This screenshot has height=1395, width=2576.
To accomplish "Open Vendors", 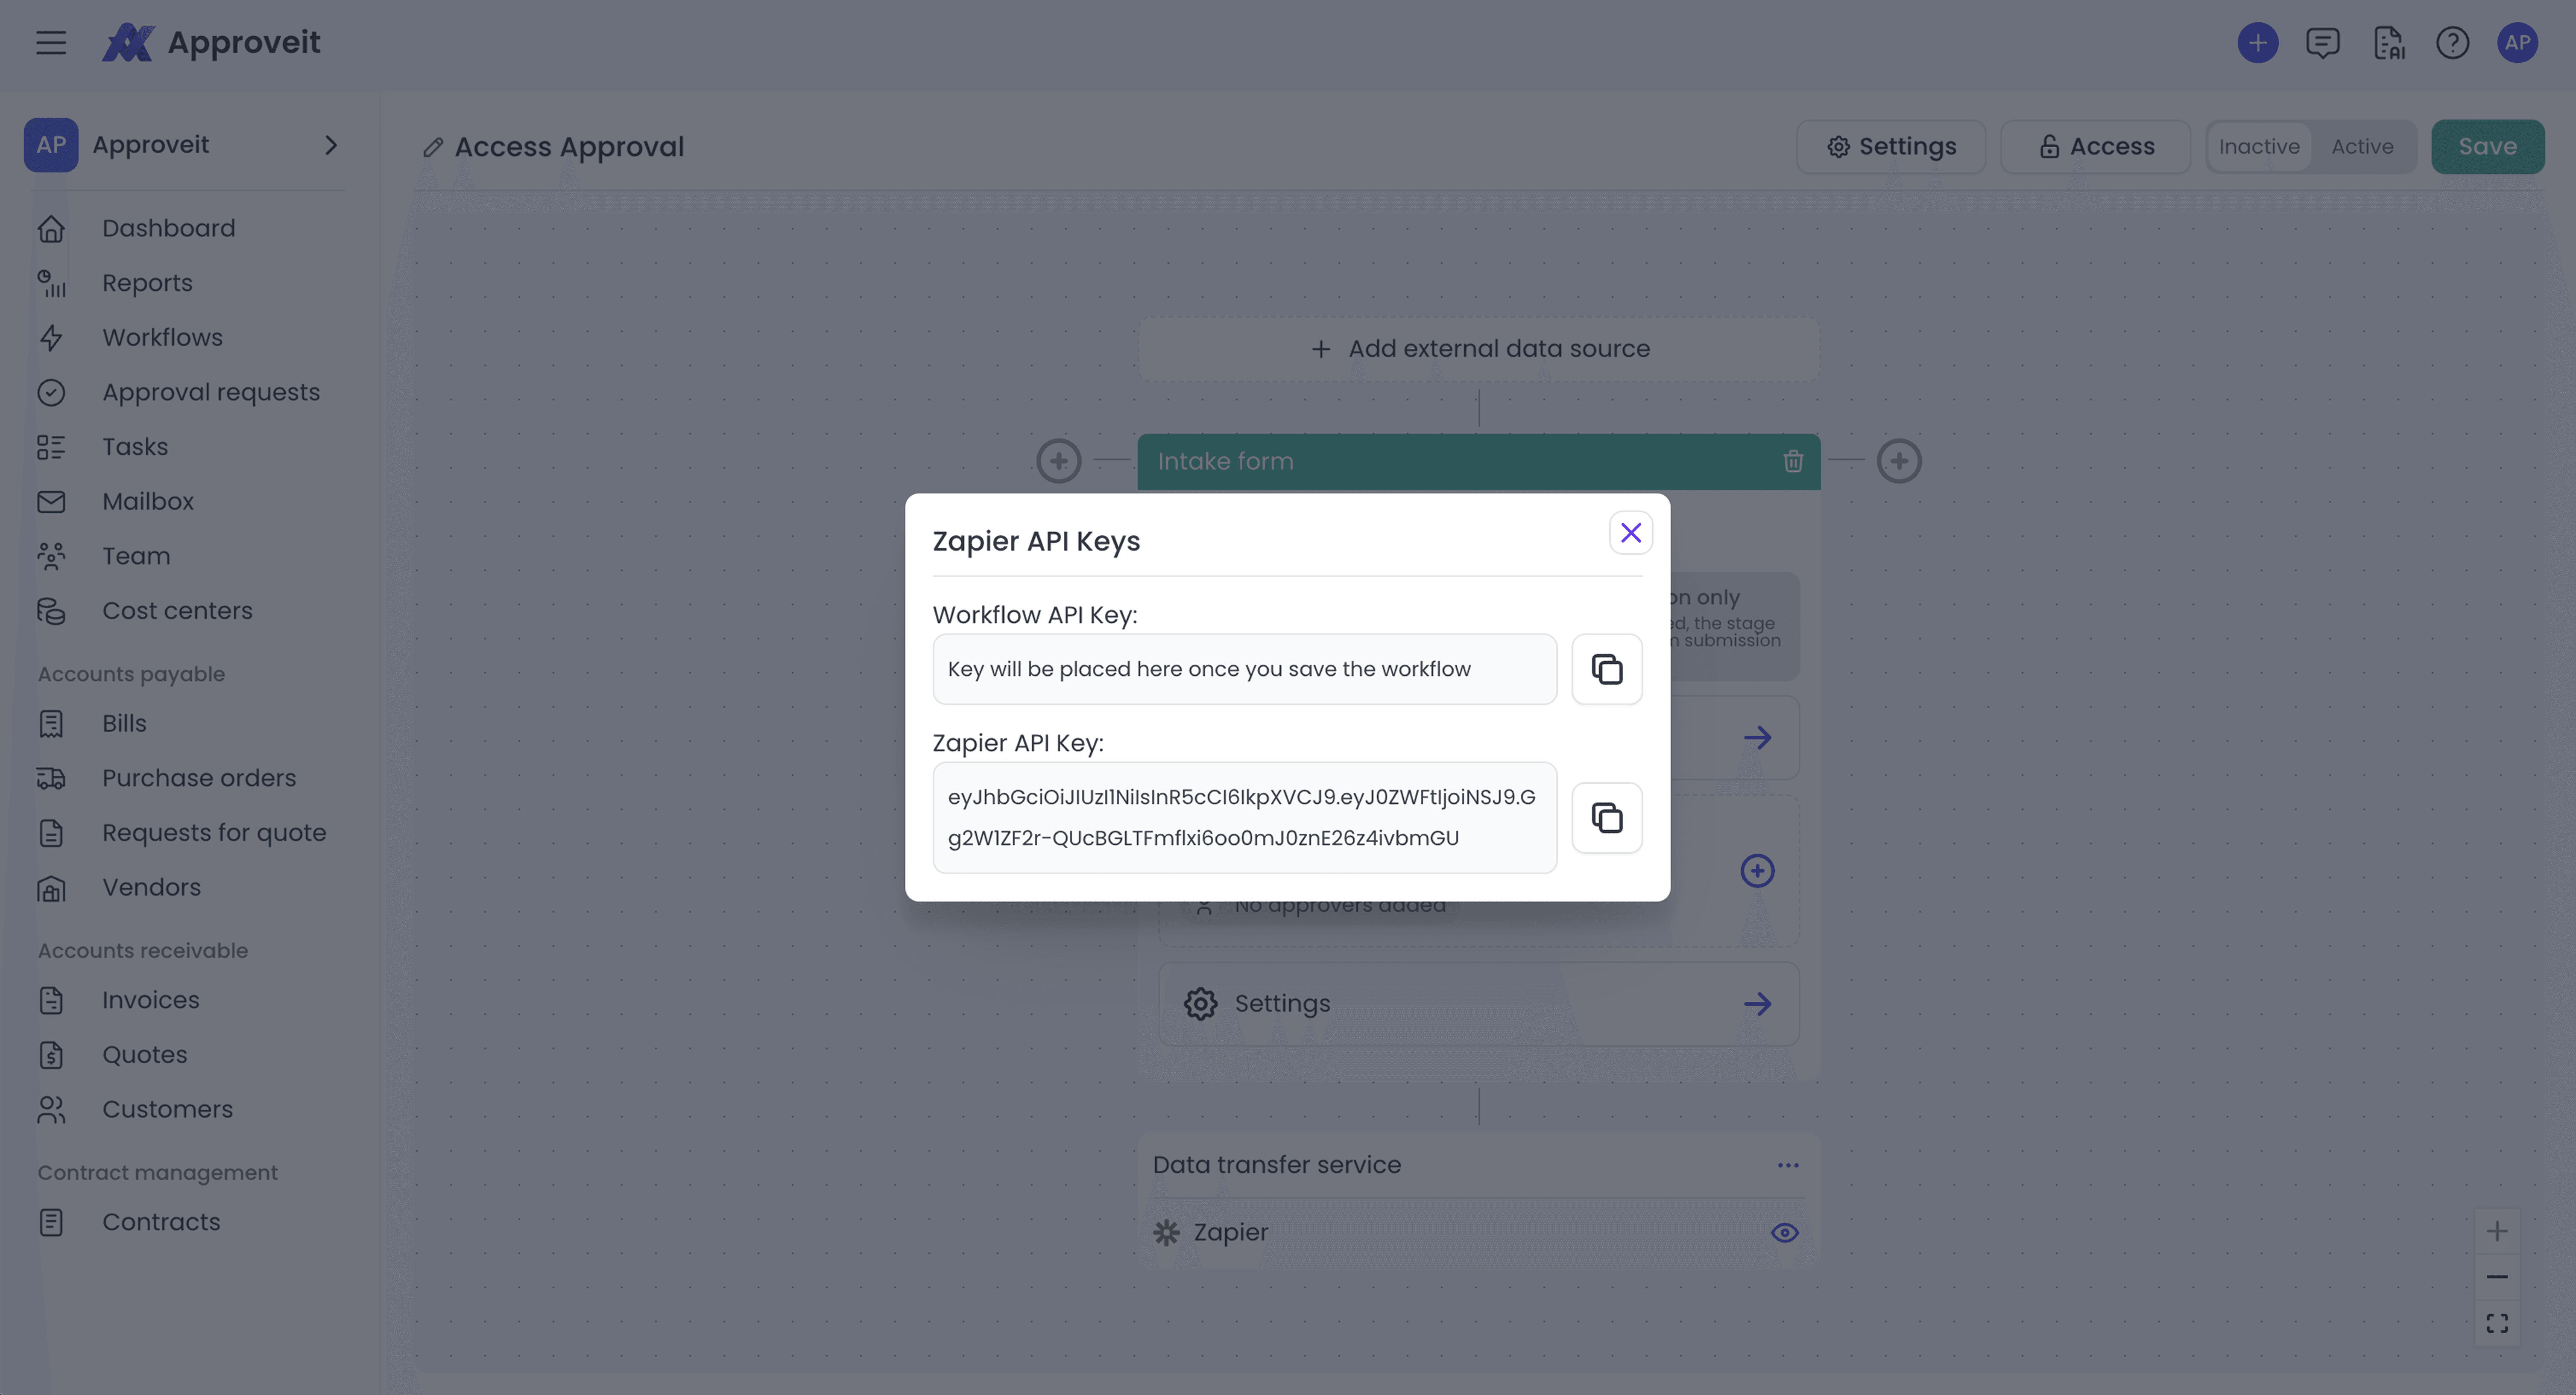I will pyautogui.click(x=151, y=887).
